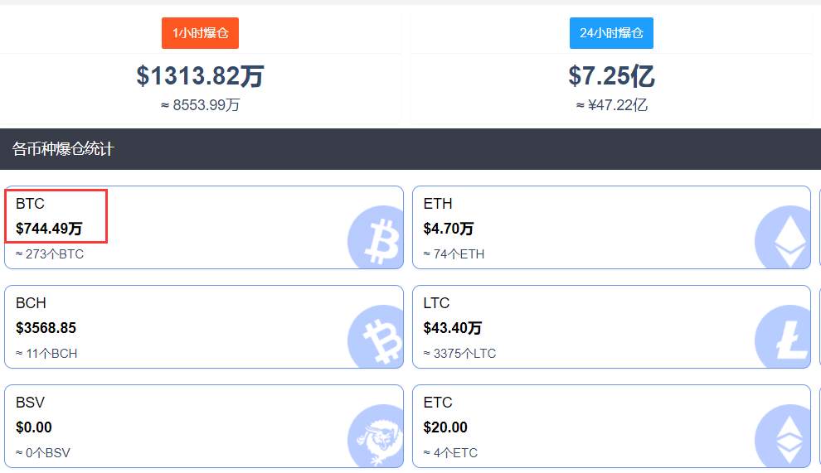Click the Bitcoin logo in BTC card
Image resolution: width=821 pixels, height=473 pixels.
(376, 237)
